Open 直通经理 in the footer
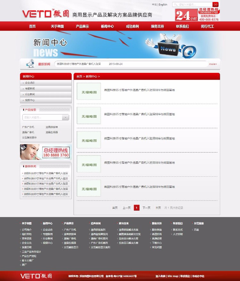Image resolution: width=240 pixels, height=281 pixels. pos(157,238)
